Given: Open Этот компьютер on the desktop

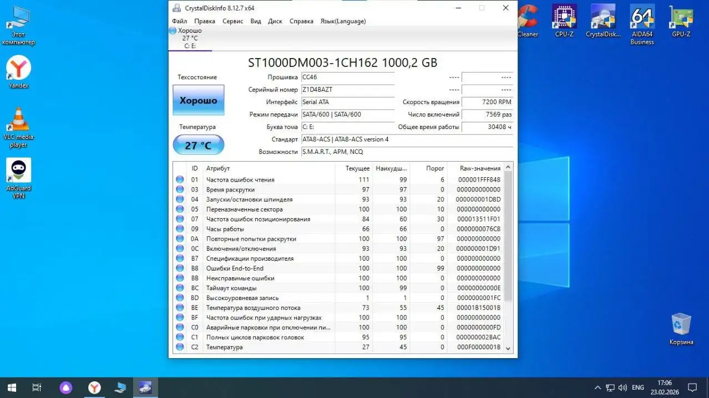Looking at the screenshot, I should pyautogui.click(x=18, y=17).
